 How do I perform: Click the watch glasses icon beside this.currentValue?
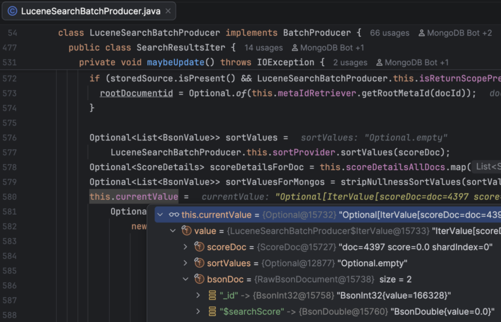[x=174, y=215]
